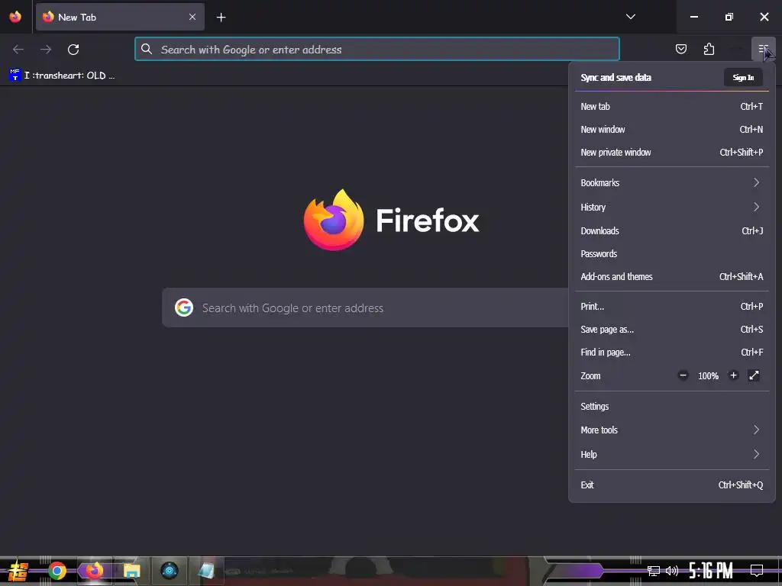Click the blue circular app taskbar icon
The width and height of the screenshot is (782, 586).
[x=170, y=571]
